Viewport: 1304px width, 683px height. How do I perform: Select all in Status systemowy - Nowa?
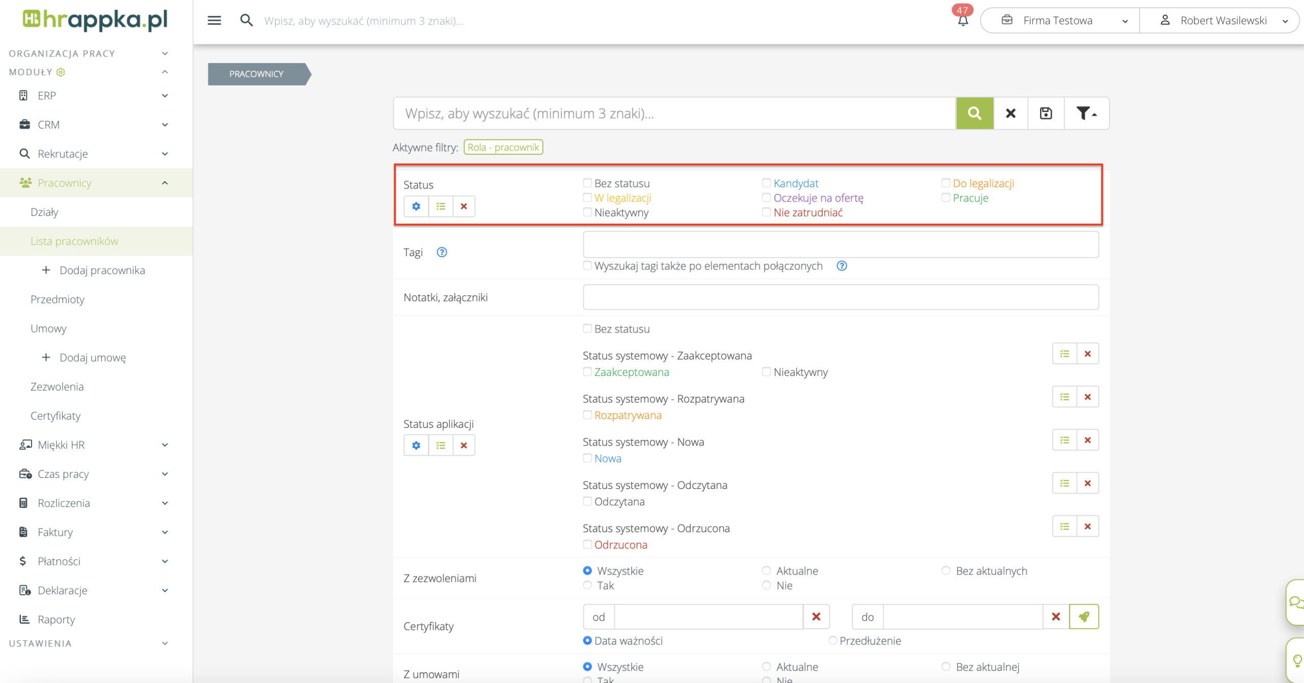(x=1064, y=440)
